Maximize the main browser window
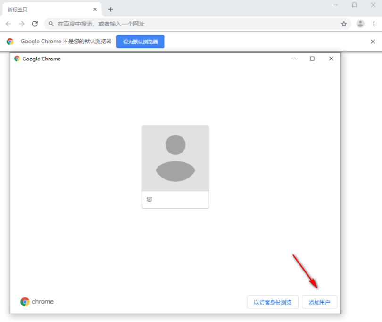The height and width of the screenshot is (322, 382). pyautogui.click(x=355, y=5)
